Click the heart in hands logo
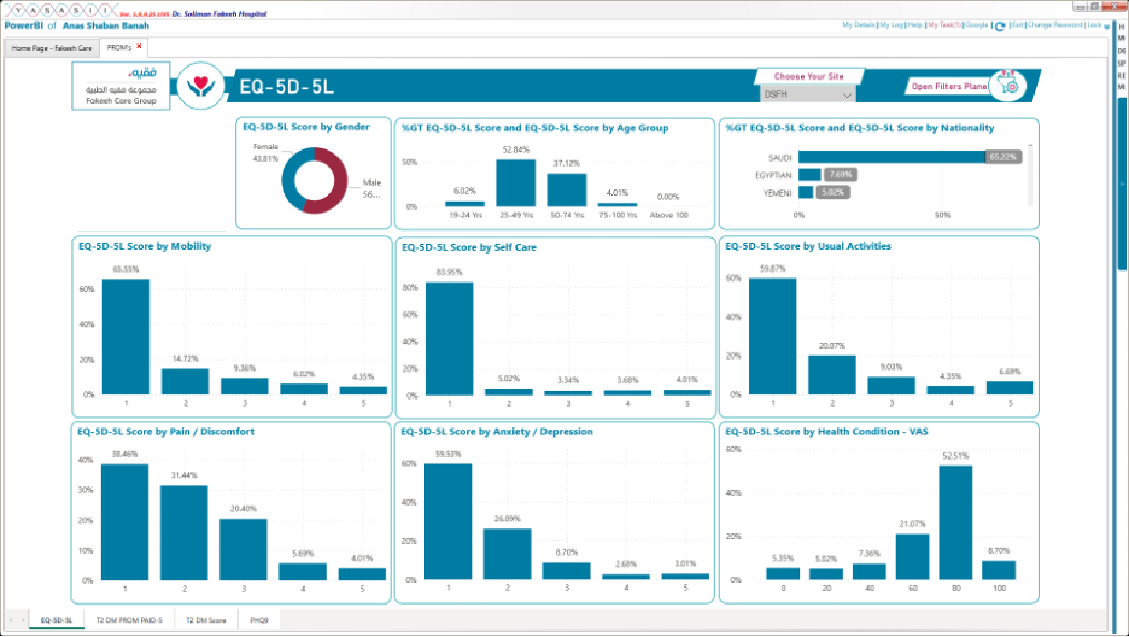The image size is (1129, 637). 200,86
